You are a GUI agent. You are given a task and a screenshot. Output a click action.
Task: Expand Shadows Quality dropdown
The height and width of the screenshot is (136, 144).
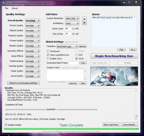click(33, 36)
